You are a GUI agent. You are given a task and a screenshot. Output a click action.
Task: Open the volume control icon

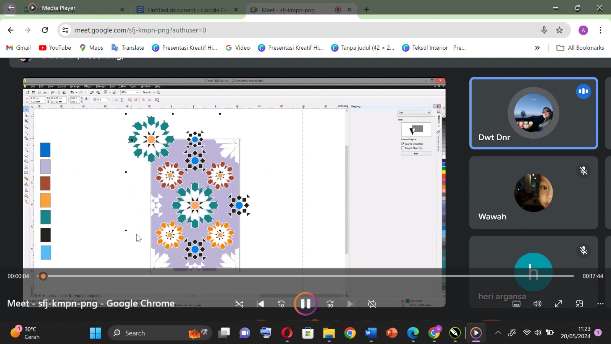pos(537,304)
